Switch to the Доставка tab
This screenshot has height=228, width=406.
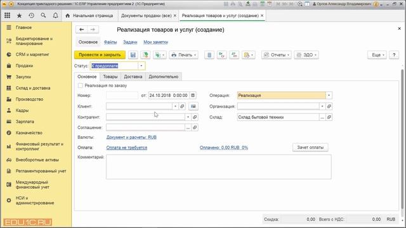pos(133,77)
